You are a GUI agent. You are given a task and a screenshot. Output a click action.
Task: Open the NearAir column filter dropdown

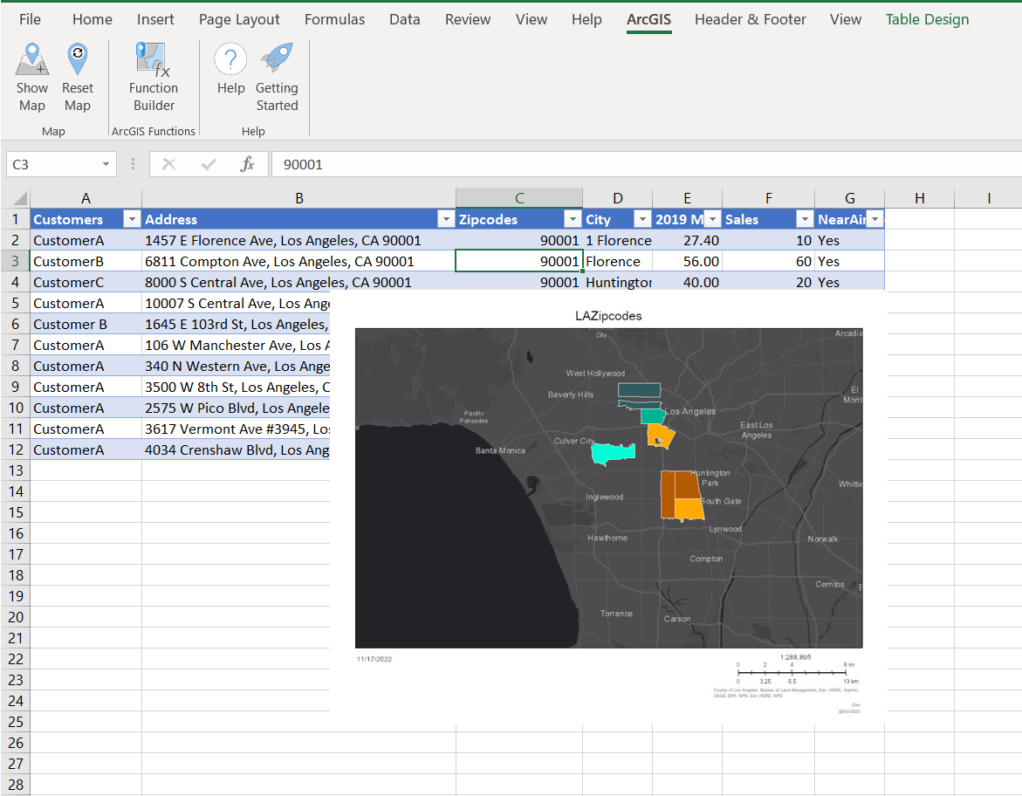[x=875, y=219]
